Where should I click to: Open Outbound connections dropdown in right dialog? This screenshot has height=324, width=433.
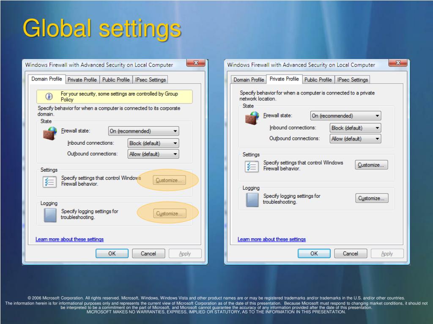click(x=355, y=138)
